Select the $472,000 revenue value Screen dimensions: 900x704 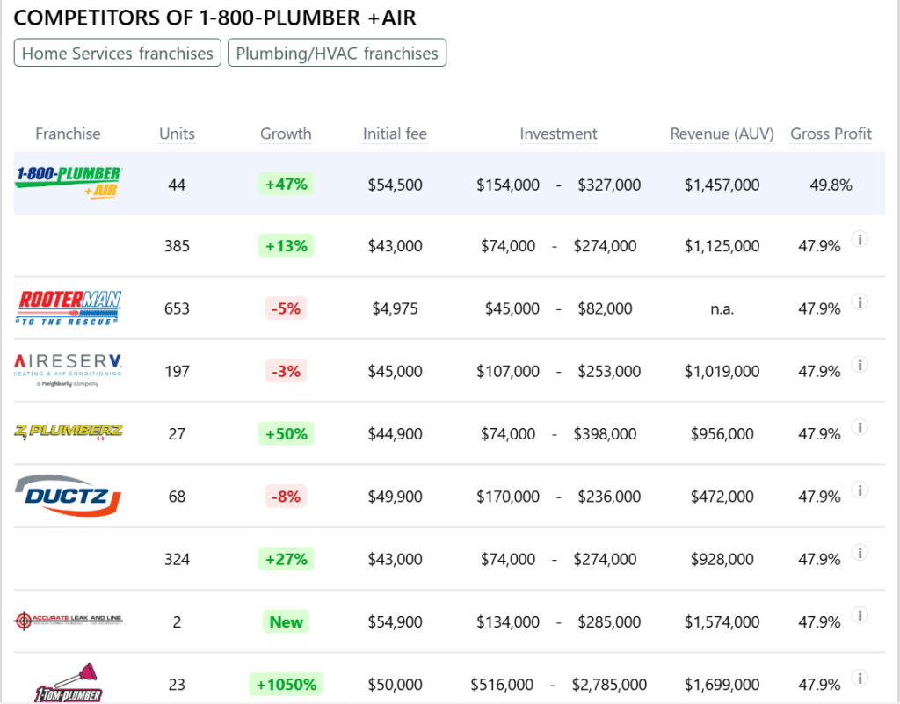(722, 497)
